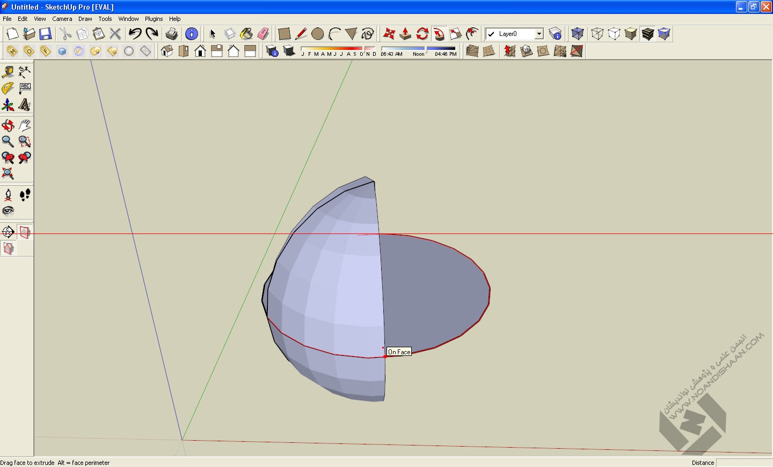Select the Push/Pull tool
Viewport: 773px width, 467px height.
tap(405, 34)
